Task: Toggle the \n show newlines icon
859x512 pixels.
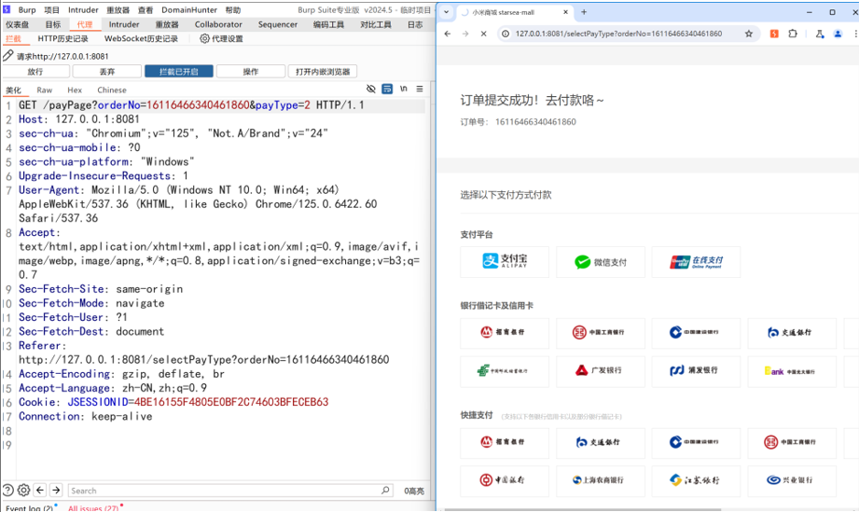Action: [404, 89]
